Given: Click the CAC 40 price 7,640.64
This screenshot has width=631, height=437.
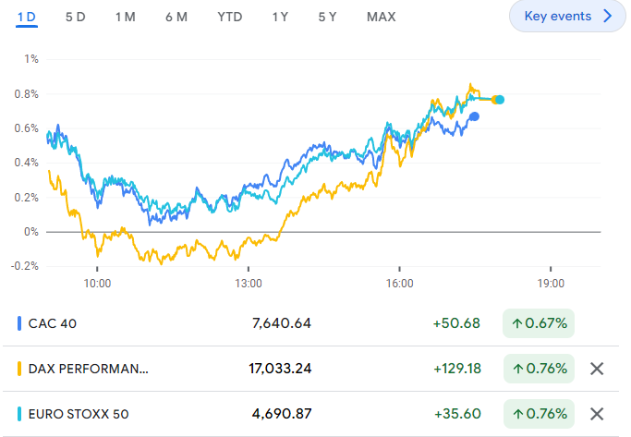Looking at the screenshot, I should (x=282, y=323).
